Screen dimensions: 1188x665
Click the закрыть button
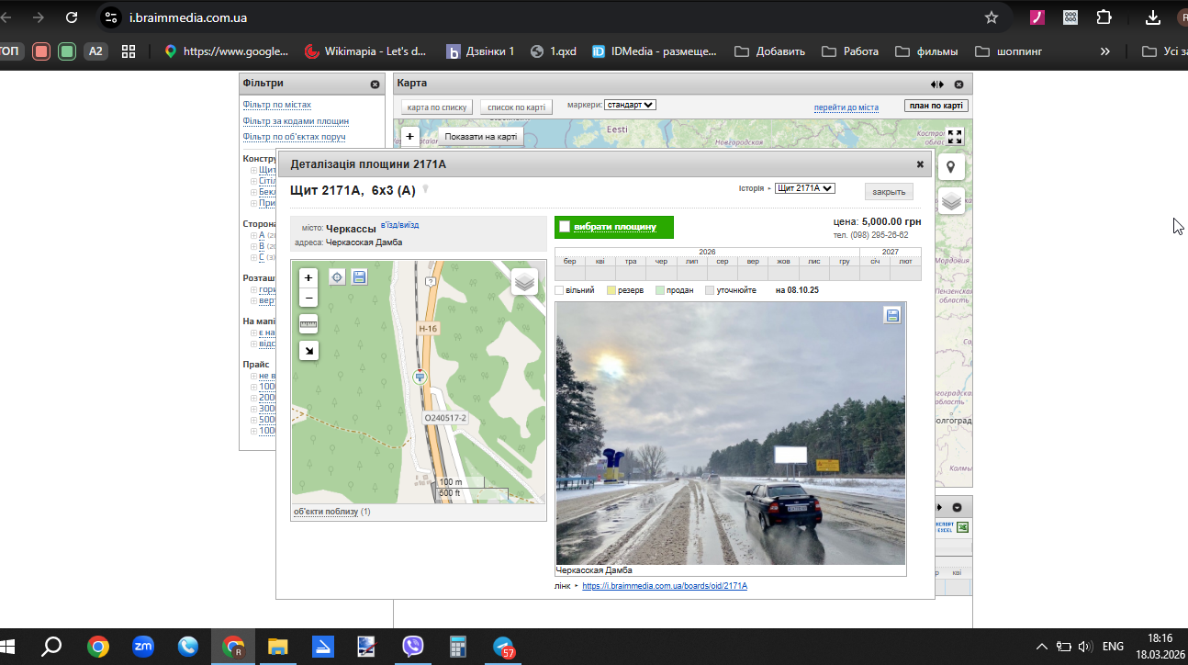pos(889,191)
